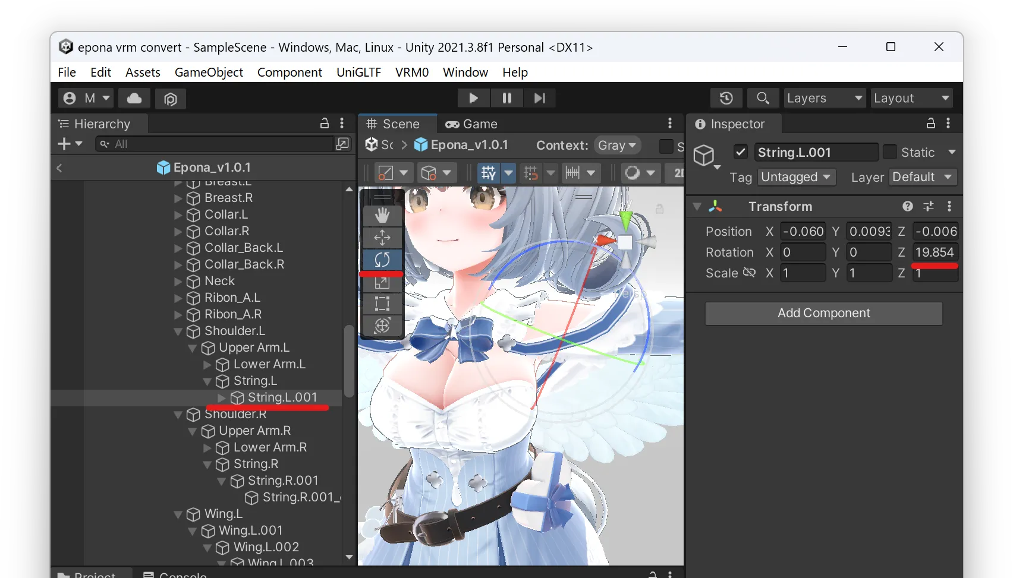
Task: Click the Rotation Z field
Action: tap(935, 252)
